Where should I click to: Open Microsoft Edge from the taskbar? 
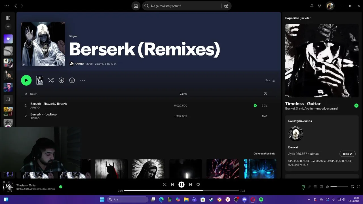point(161,199)
